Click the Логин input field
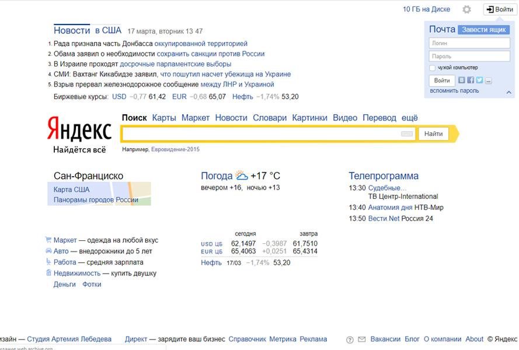The image size is (519, 350). coord(469,43)
